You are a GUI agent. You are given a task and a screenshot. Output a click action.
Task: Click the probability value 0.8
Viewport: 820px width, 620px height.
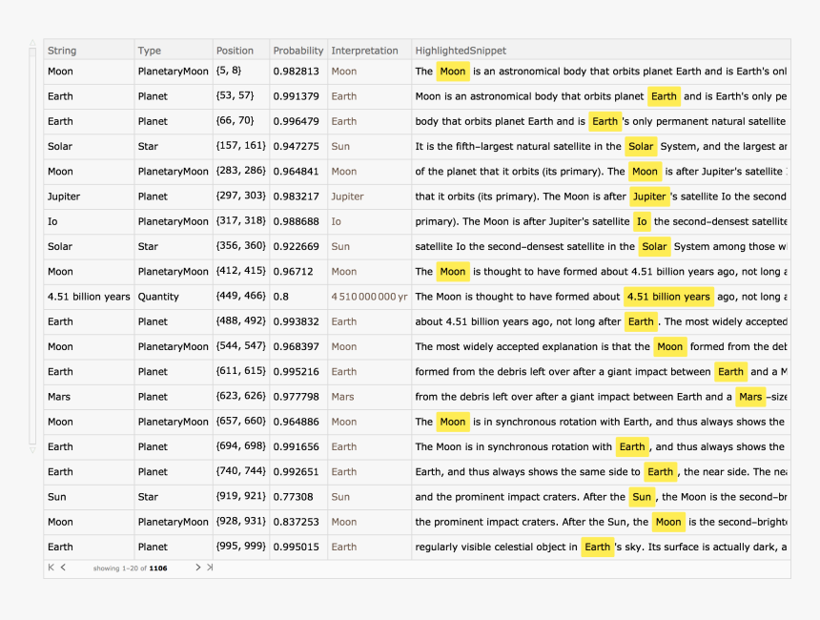click(281, 297)
